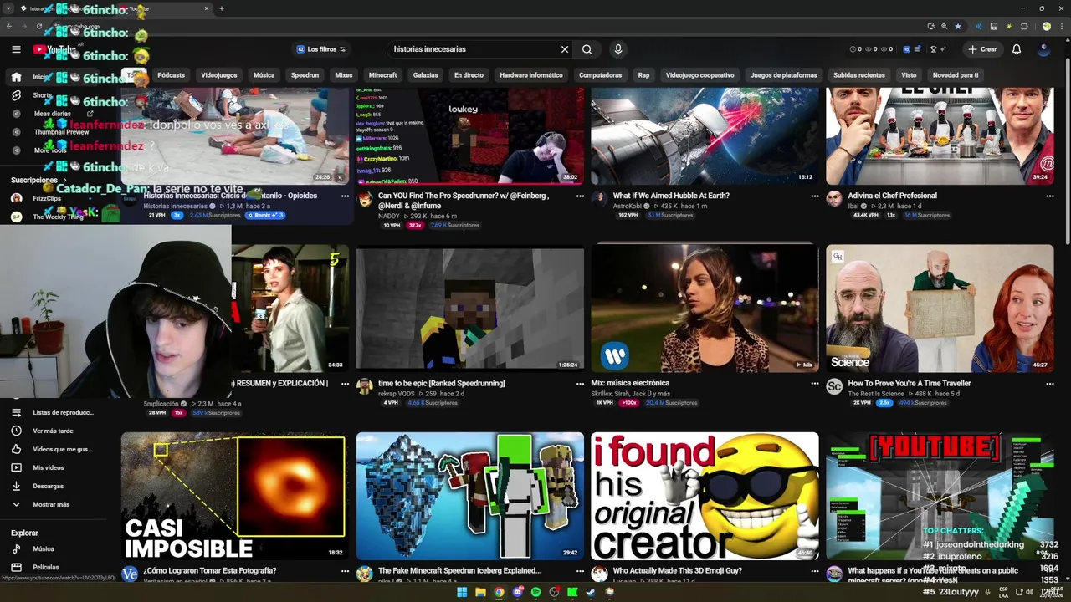Select the Speedrun filter chip
Image resolution: width=1071 pixels, height=602 pixels.
click(x=305, y=75)
